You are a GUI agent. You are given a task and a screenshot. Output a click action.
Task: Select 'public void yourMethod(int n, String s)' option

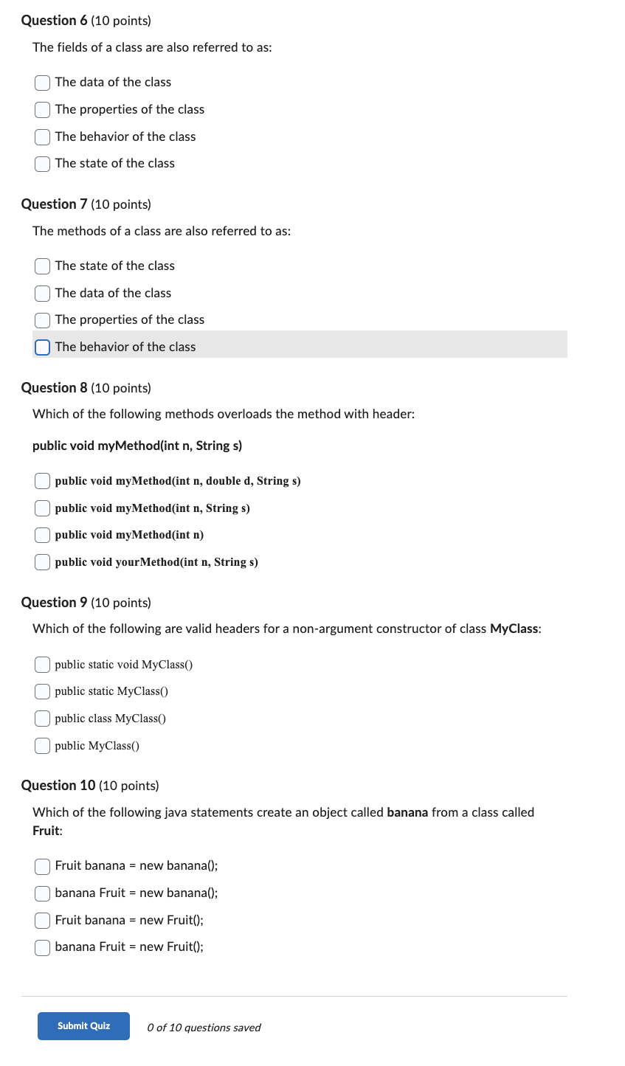point(42,562)
